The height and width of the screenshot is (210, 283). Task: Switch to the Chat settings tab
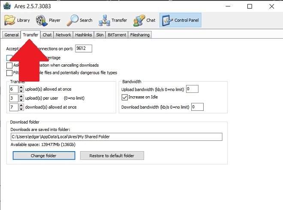pyautogui.click(x=47, y=35)
